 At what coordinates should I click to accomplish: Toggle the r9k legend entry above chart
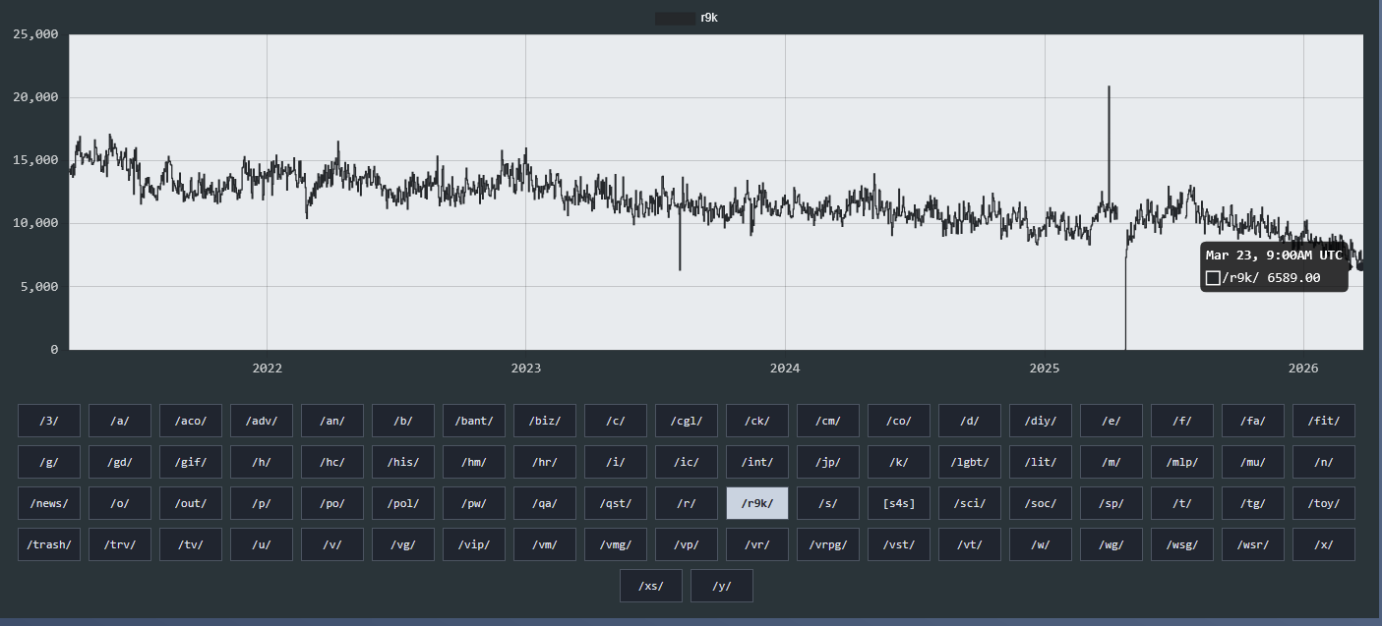click(x=687, y=18)
